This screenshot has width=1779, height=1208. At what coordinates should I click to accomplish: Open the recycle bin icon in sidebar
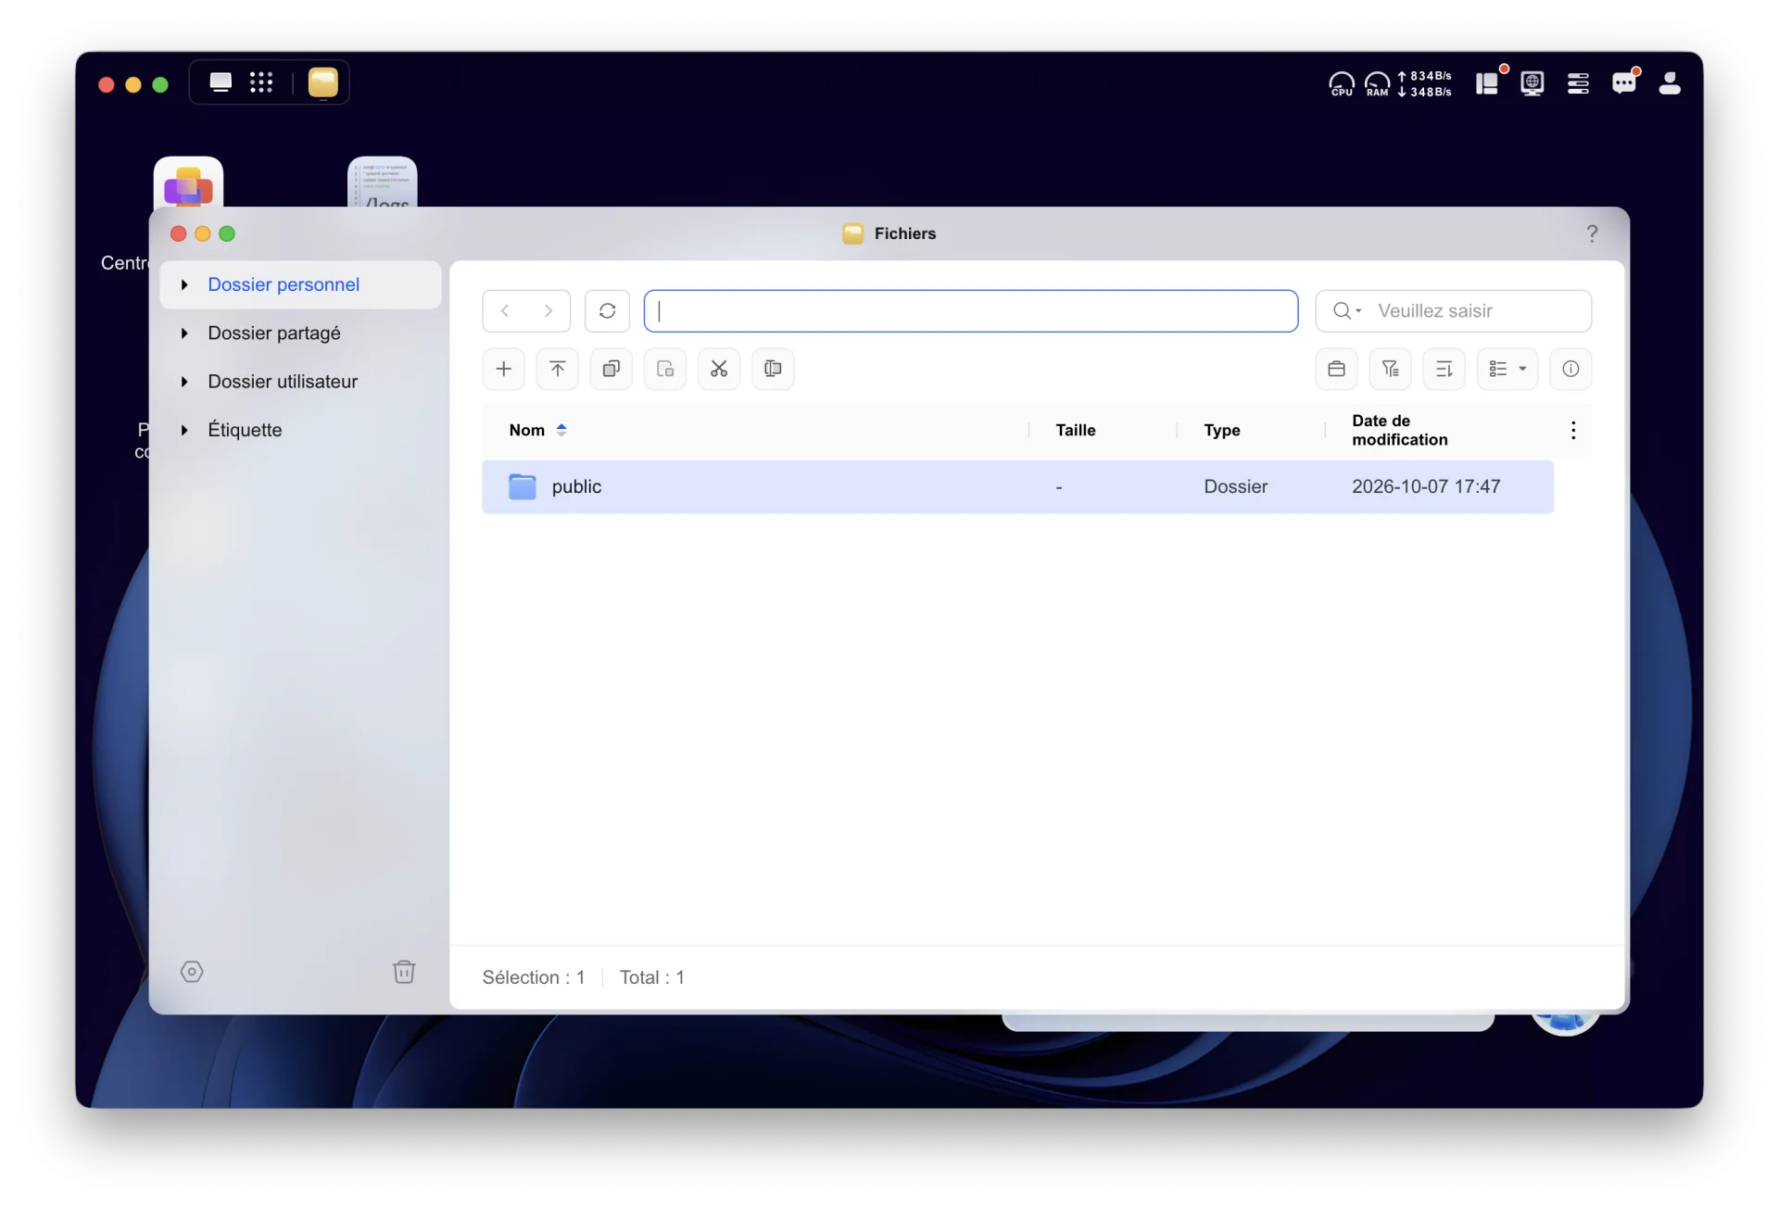[404, 971]
